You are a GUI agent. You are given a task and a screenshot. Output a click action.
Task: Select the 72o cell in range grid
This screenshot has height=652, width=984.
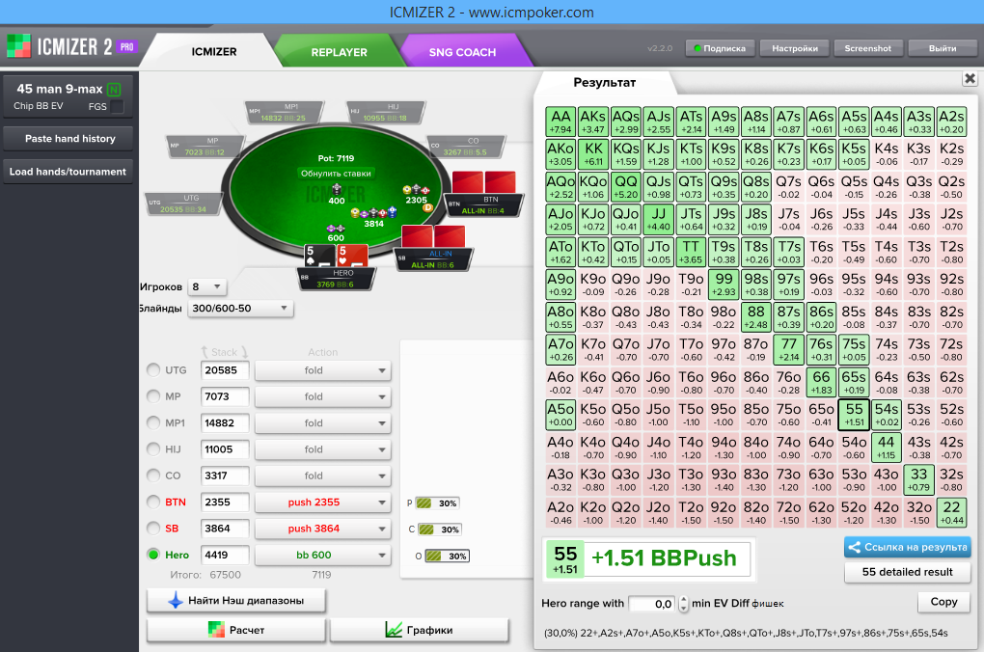(789, 512)
